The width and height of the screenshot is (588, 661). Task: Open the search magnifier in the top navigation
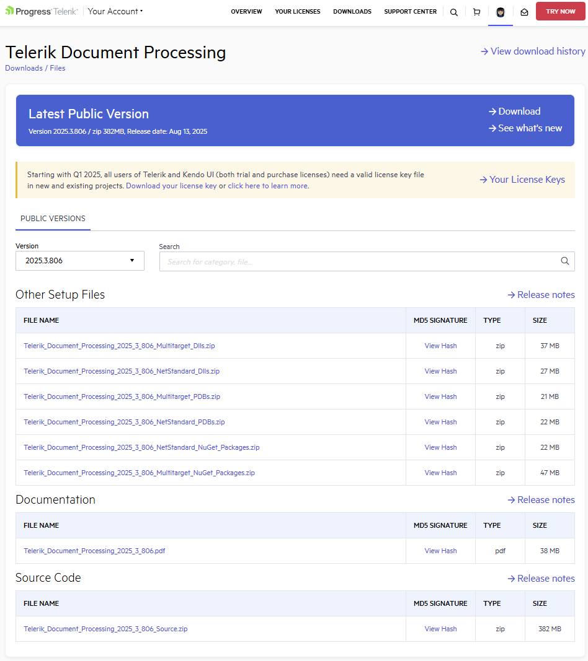[x=453, y=11]
